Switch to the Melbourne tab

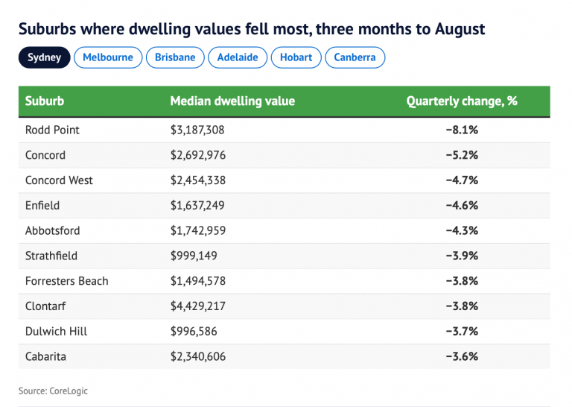click(108, 57)
